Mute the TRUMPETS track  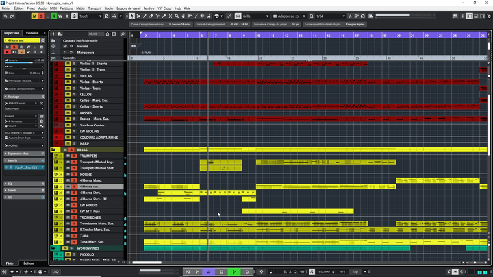coord(68,156)
